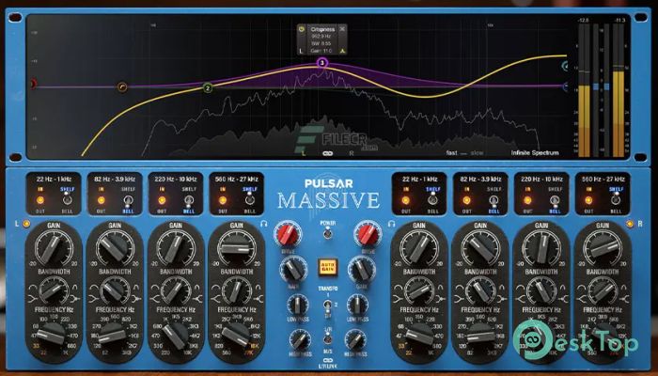Toggle IN LED of right 22 Hz band
Viewport: 658px width, 376px height.
[x=406, y=200]
